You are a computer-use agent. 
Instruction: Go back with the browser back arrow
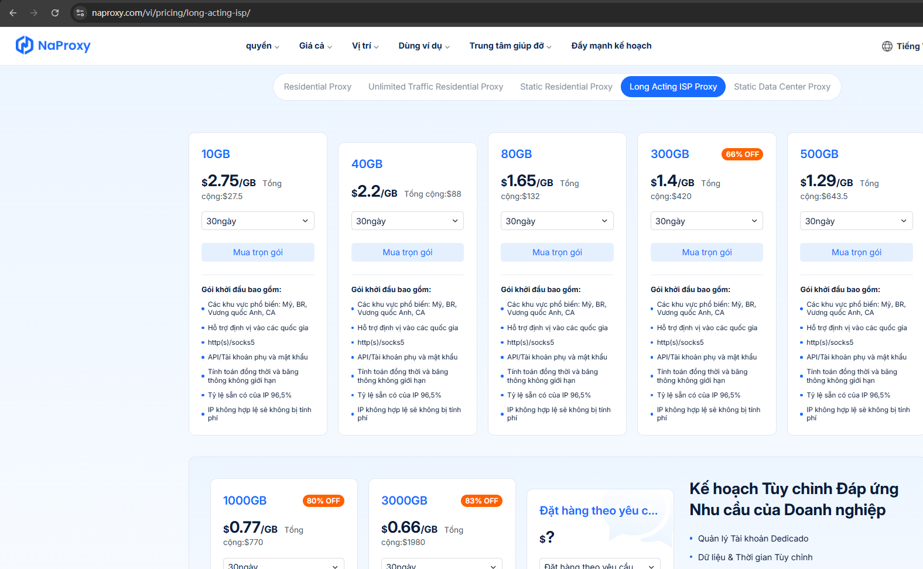click(13, 13)
